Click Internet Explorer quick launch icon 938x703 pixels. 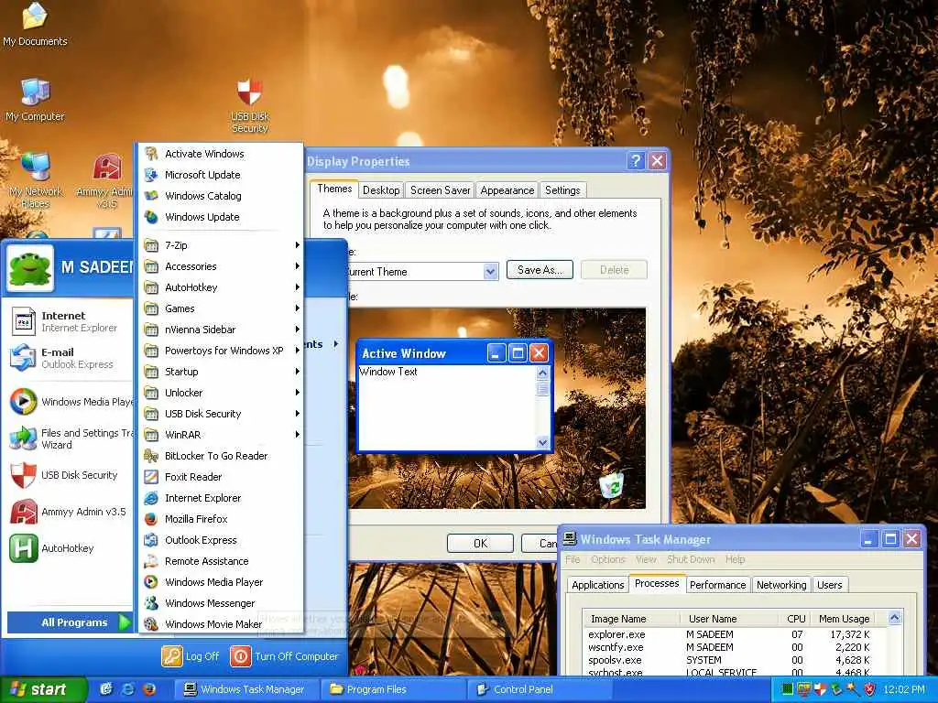127,689
